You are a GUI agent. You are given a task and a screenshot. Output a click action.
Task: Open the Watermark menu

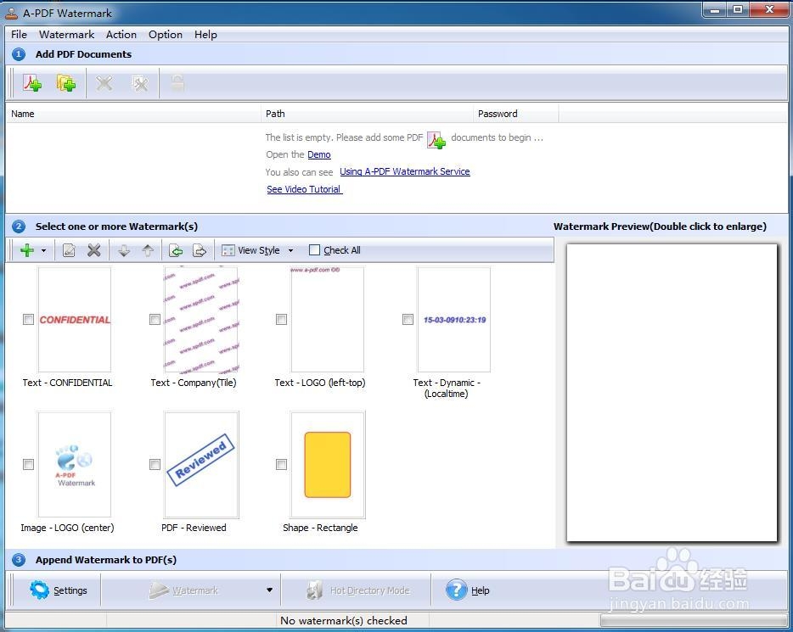pos(67,34)
